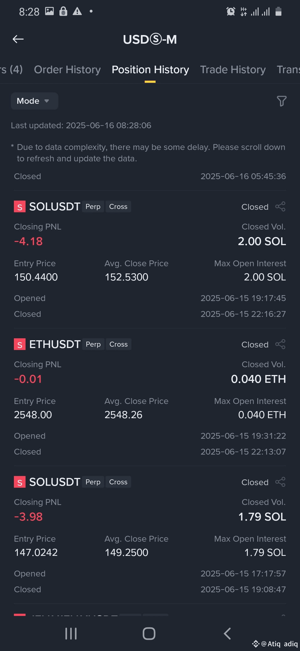Tap the alarm icon in status bar

point(231,12)
